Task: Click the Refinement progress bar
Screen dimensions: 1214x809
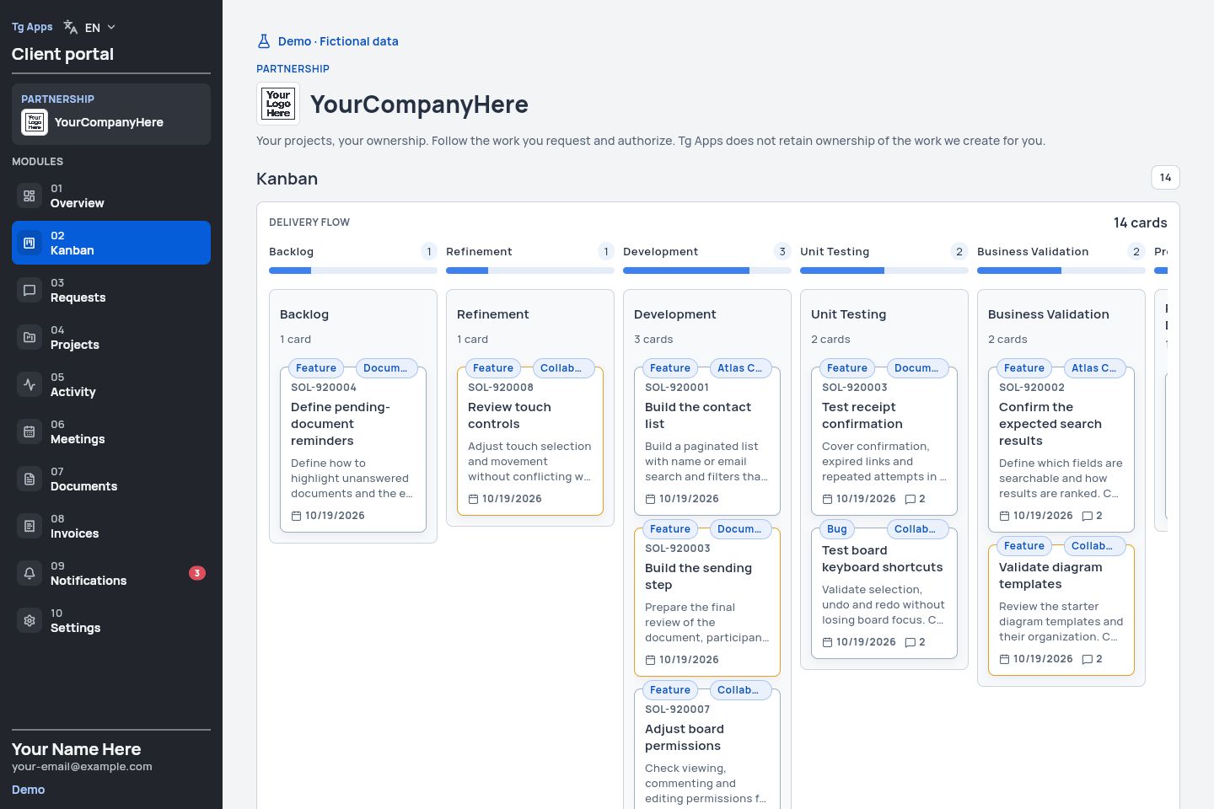Action: [x=530, y=271]
